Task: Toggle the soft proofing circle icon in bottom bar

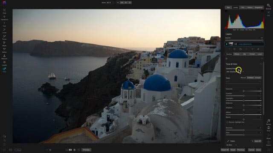Action: [x=78, y=150]
